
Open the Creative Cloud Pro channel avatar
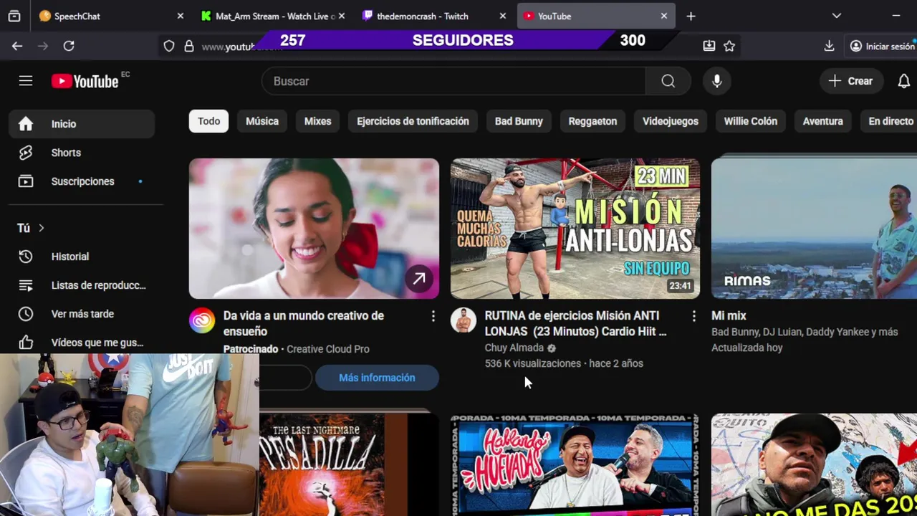pyautogui.click(x=202, y=320)
